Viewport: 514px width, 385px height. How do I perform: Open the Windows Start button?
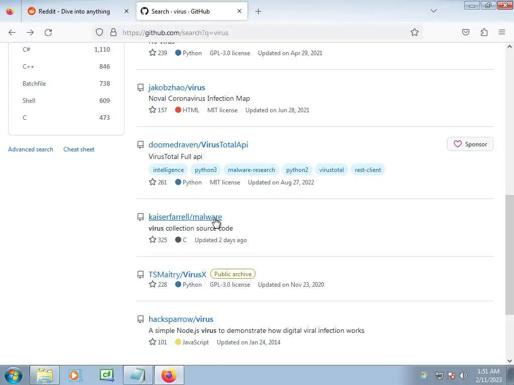point(14,375)
